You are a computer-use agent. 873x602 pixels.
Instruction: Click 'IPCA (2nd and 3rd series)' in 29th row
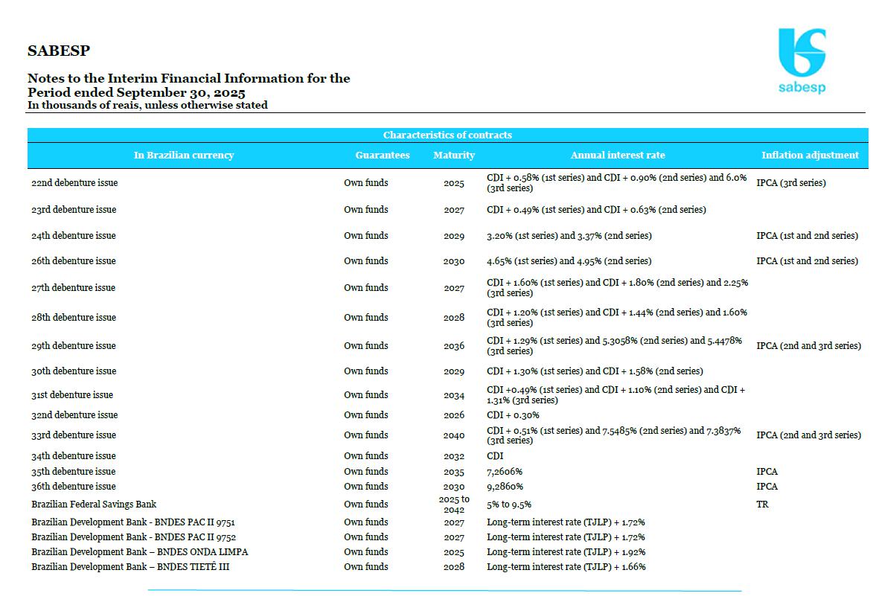[808, 345]
